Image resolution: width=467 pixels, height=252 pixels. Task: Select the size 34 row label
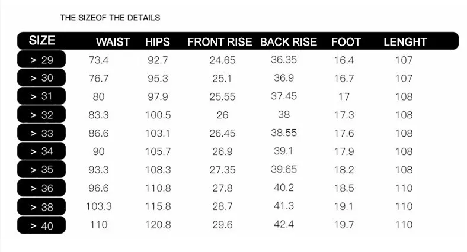click(x=41, y=151)
